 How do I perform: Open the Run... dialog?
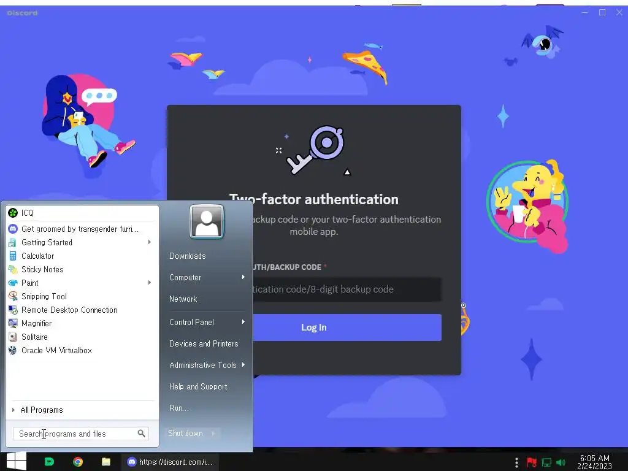click(178, 408)
